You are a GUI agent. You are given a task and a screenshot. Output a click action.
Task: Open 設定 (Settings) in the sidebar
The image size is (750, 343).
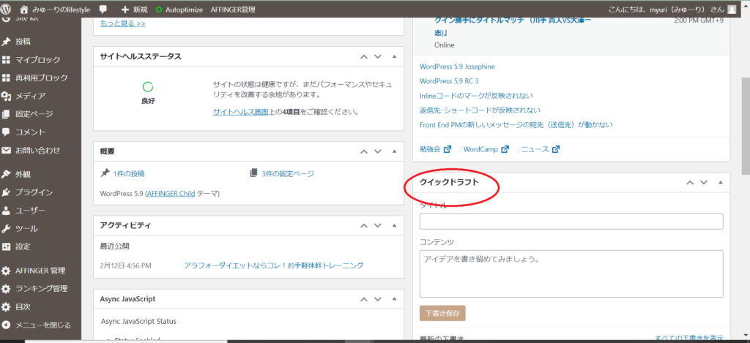coord(23,246)
